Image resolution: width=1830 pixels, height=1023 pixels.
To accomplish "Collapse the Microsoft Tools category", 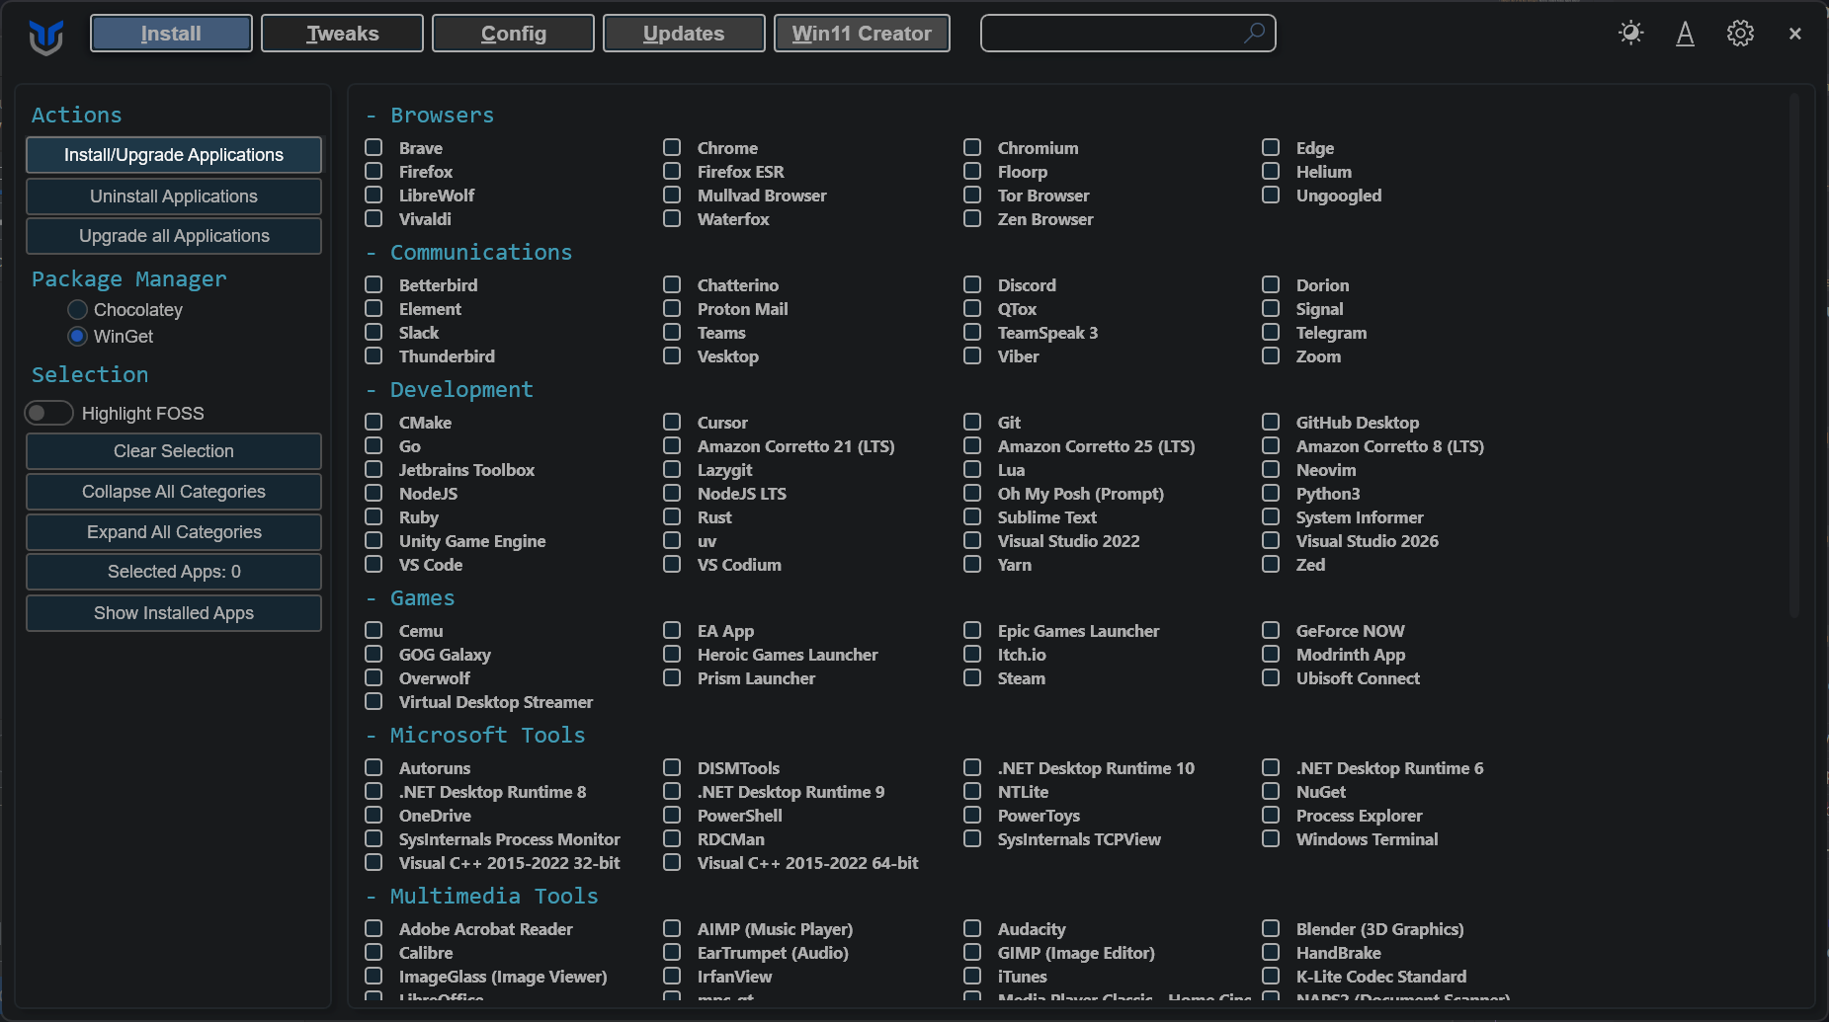I will 475,736.
